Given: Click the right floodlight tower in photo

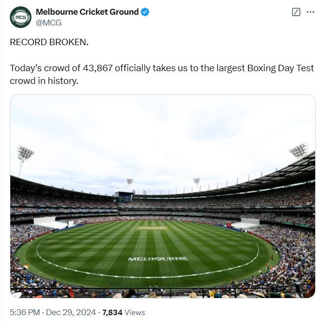Looking at the screenshot, I should (x=299, y=150).
